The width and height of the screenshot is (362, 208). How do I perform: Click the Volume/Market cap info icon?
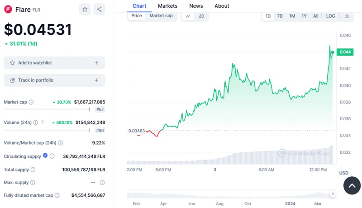click(x=60, y=143)
